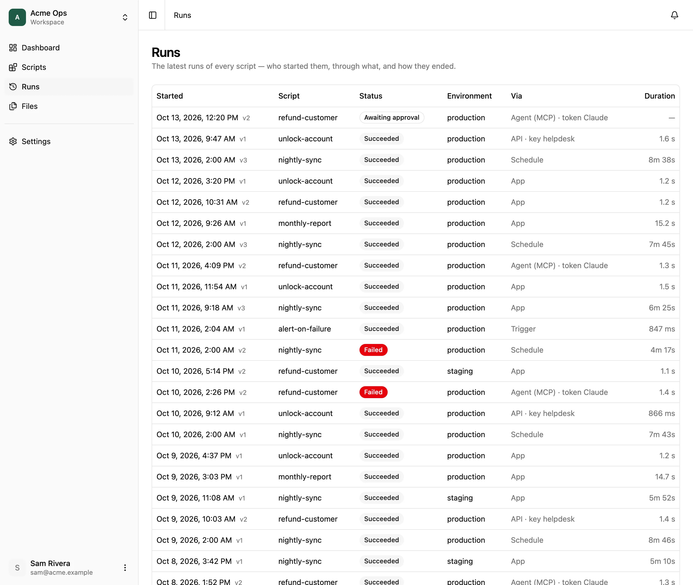Click the Runs breadcrumb in header
The height and width of the screenshot is (585, 693).
(182, 15)
